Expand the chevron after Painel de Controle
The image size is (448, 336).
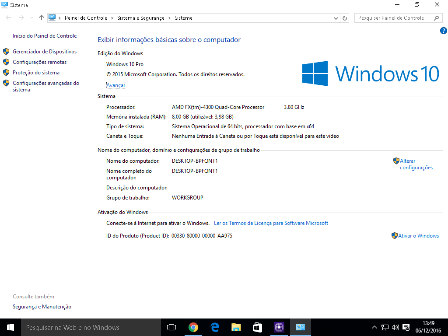[x=112, y=18]
